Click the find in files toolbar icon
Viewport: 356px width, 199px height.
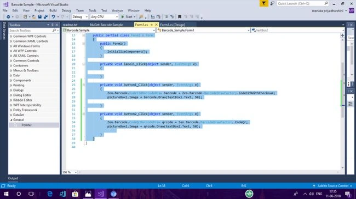click(141, 17)
